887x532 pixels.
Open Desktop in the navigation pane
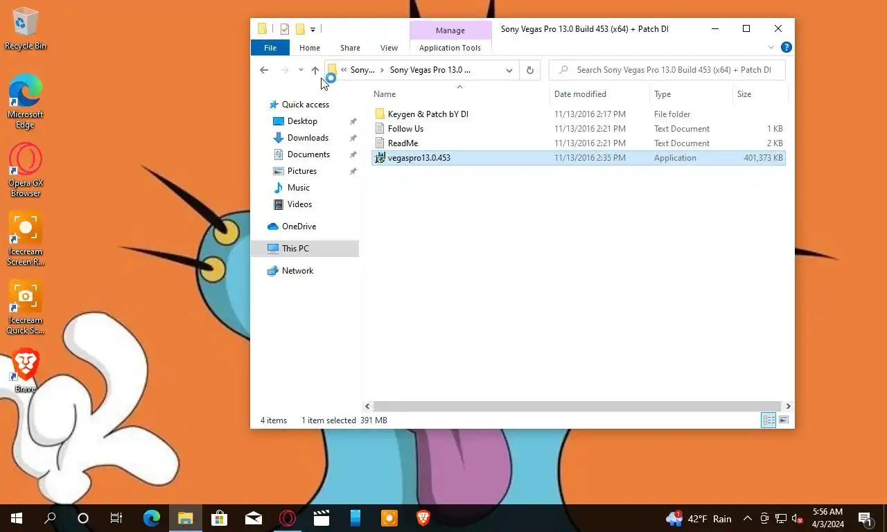click(302, 121)
